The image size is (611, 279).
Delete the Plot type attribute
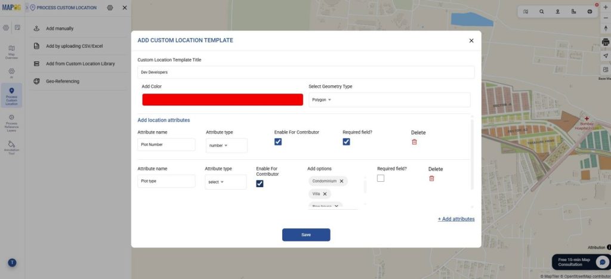click(431, 178)
